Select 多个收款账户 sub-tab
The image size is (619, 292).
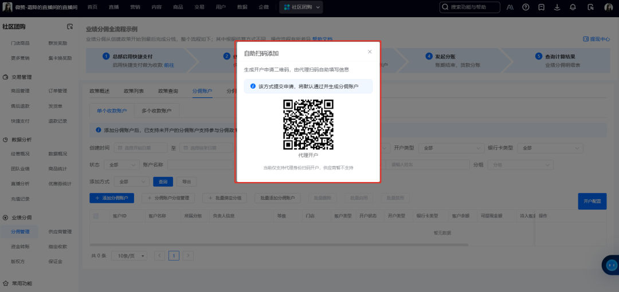pos(156,111)
